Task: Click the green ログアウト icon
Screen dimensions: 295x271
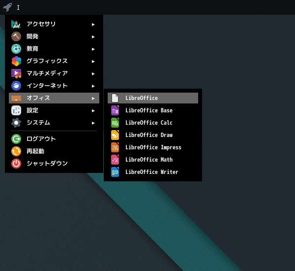Action: (16, 139)
